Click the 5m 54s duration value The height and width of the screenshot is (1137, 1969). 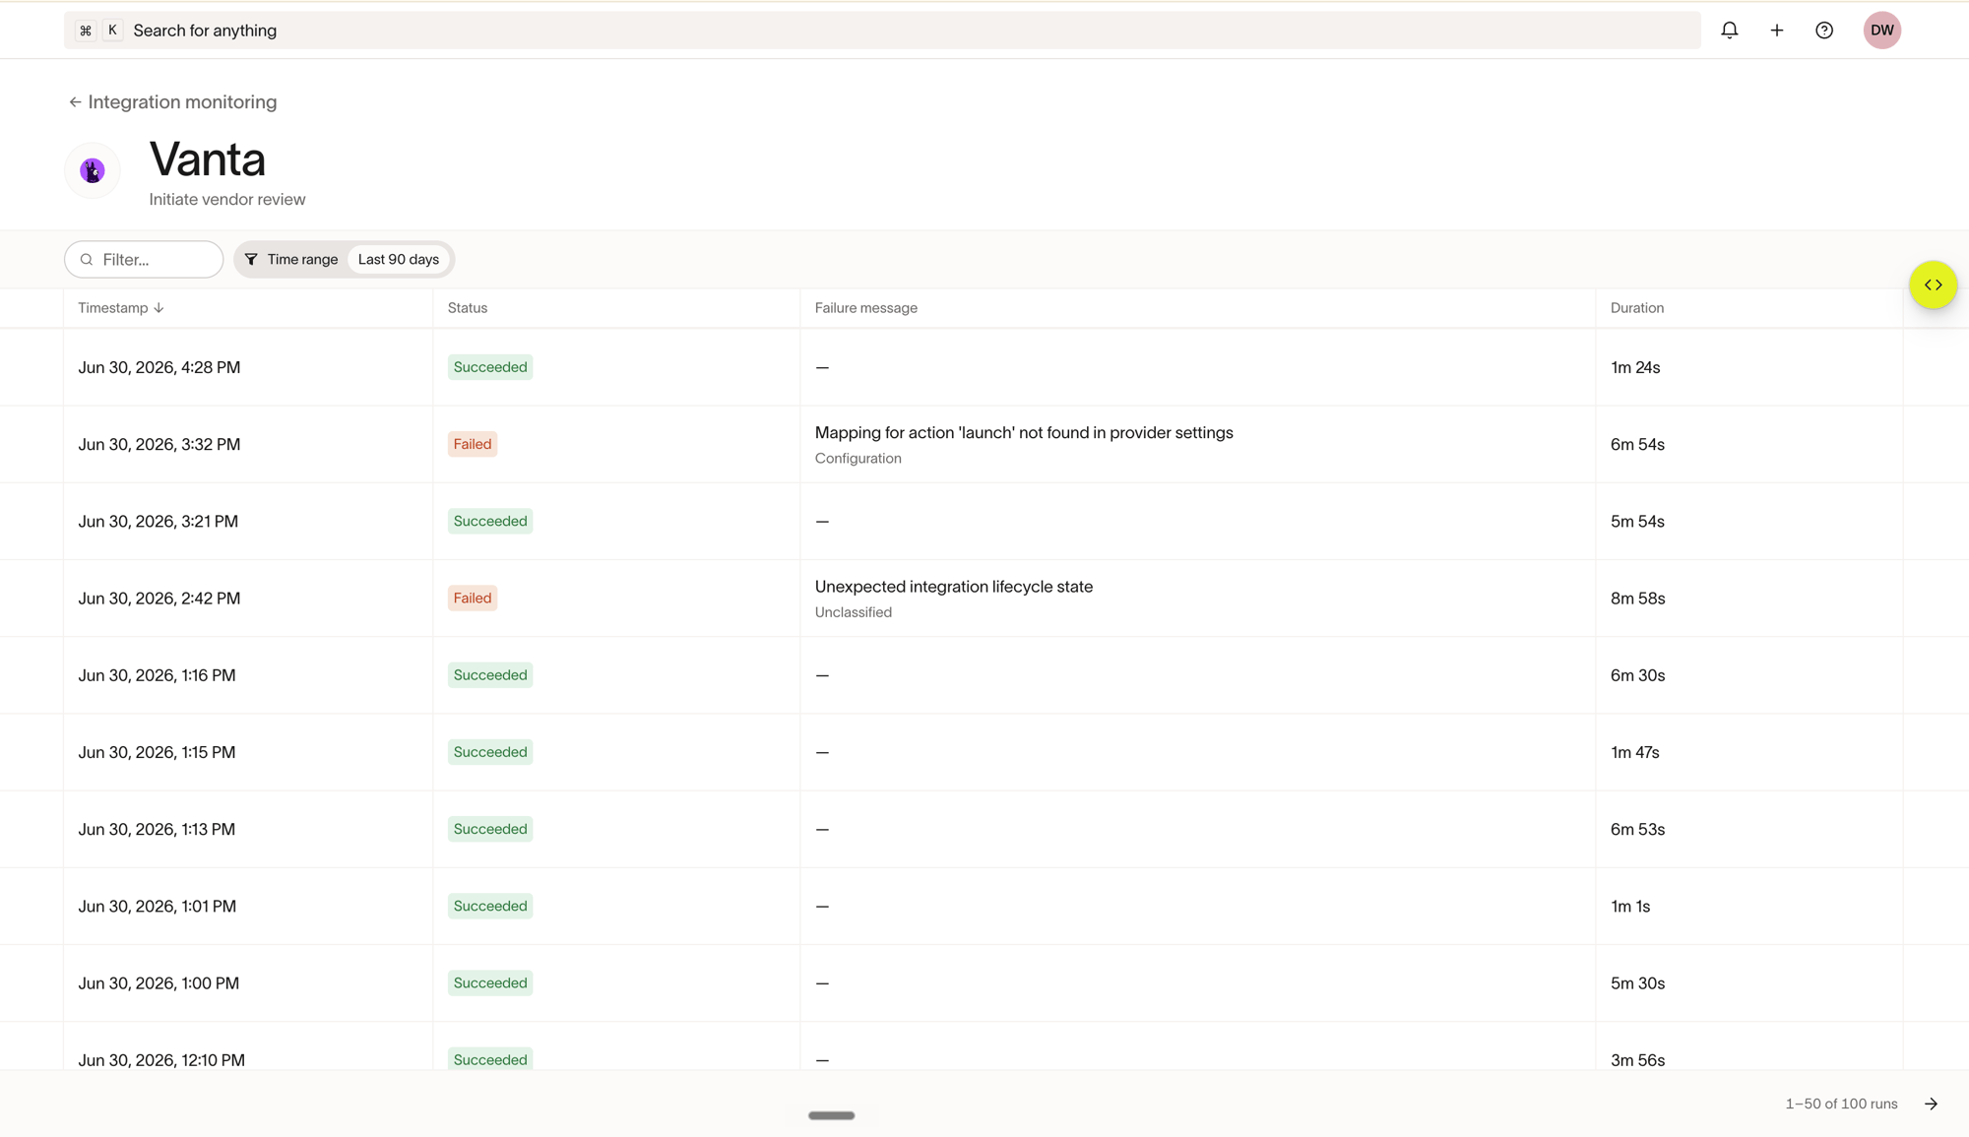tap(1637, 521)
